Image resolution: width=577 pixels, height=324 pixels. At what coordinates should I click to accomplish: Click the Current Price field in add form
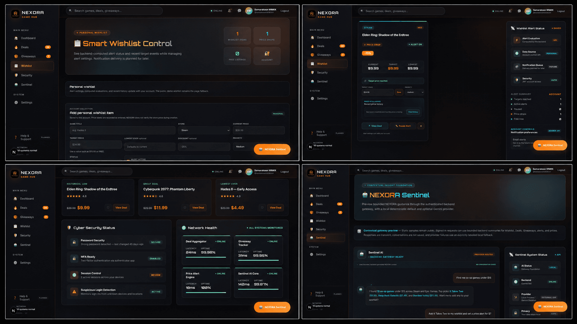coord(259,130)
